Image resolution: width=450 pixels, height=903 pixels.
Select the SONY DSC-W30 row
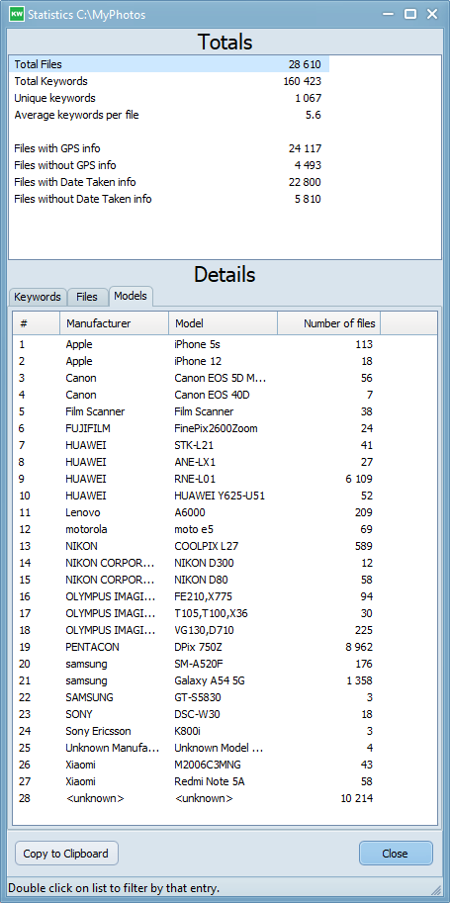click(x=197, y=714)
